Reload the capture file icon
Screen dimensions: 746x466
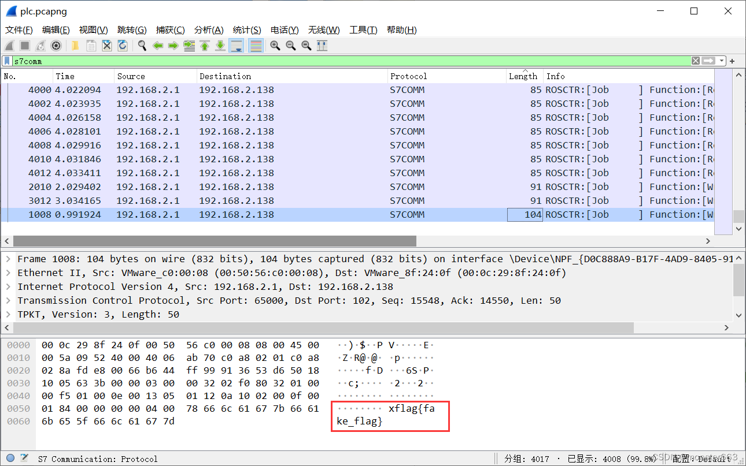[x=122, y=46]
